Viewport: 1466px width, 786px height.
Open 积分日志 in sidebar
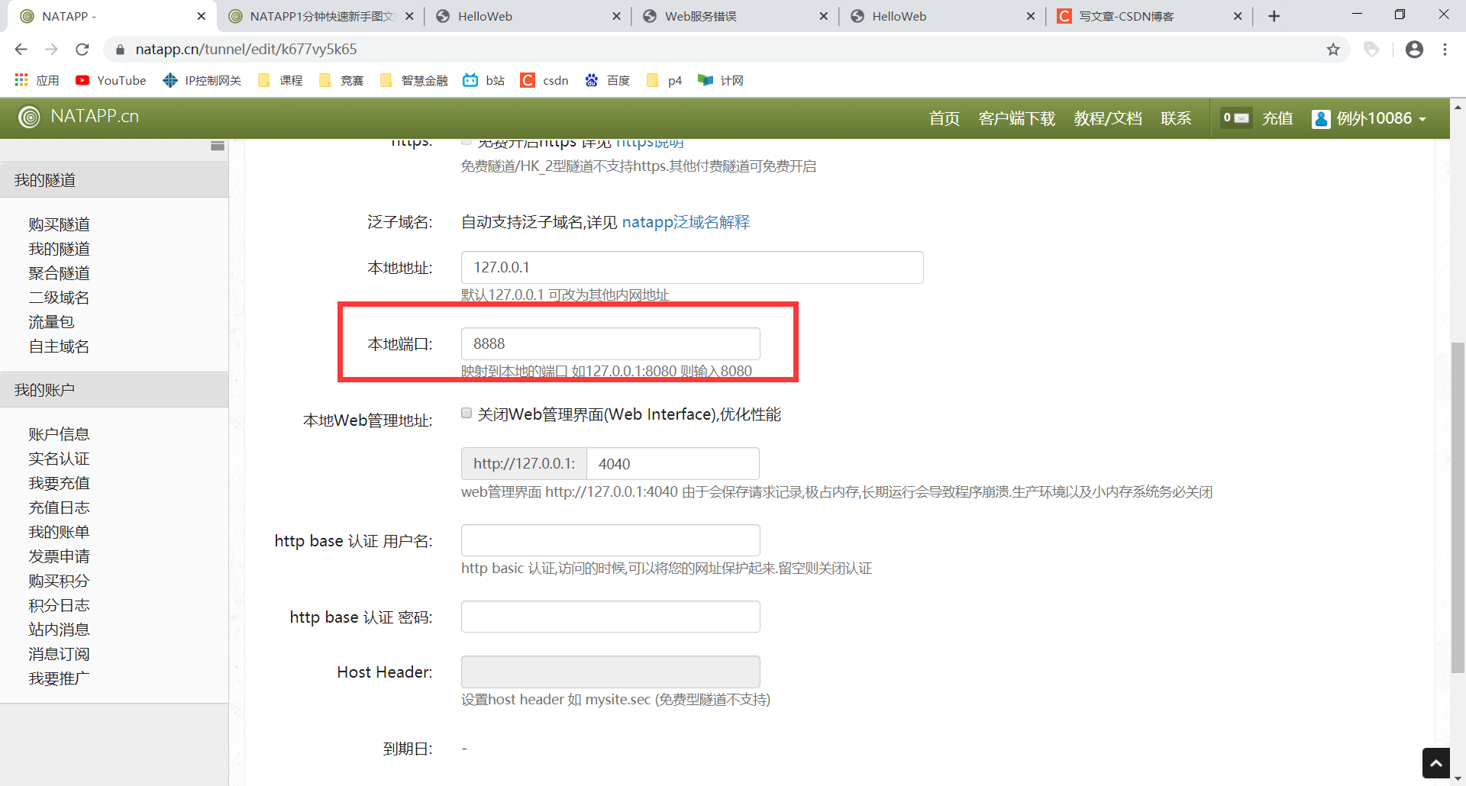(x=59, y=605)
